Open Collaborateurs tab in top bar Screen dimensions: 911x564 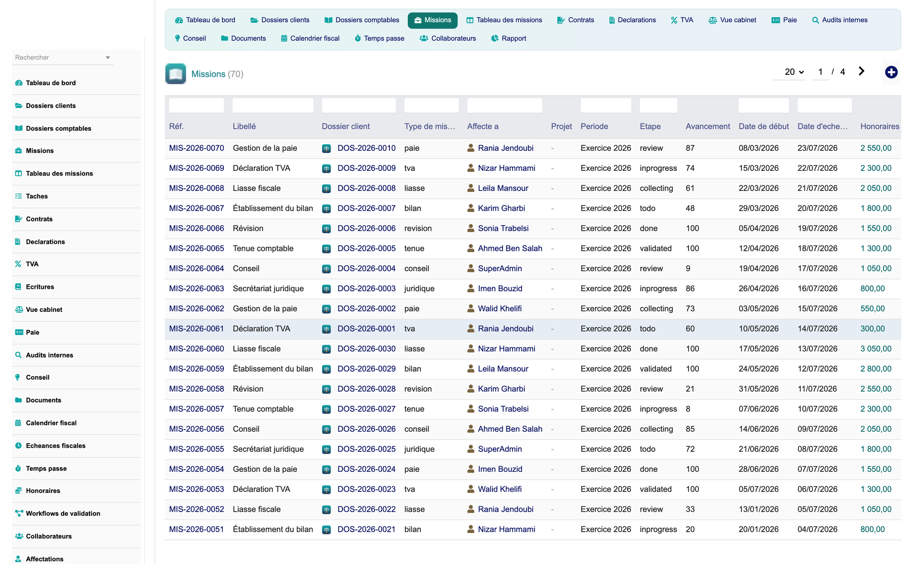click(x=448, y=38)
